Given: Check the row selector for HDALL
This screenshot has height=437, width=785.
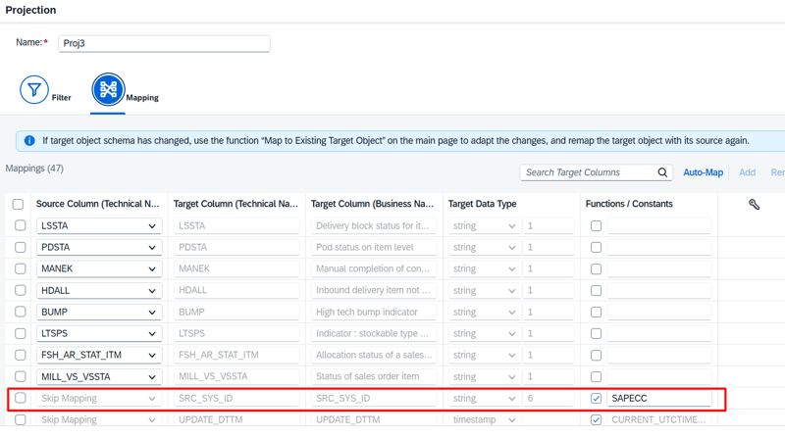Looking at the screenshot, I should pos(20,290).
